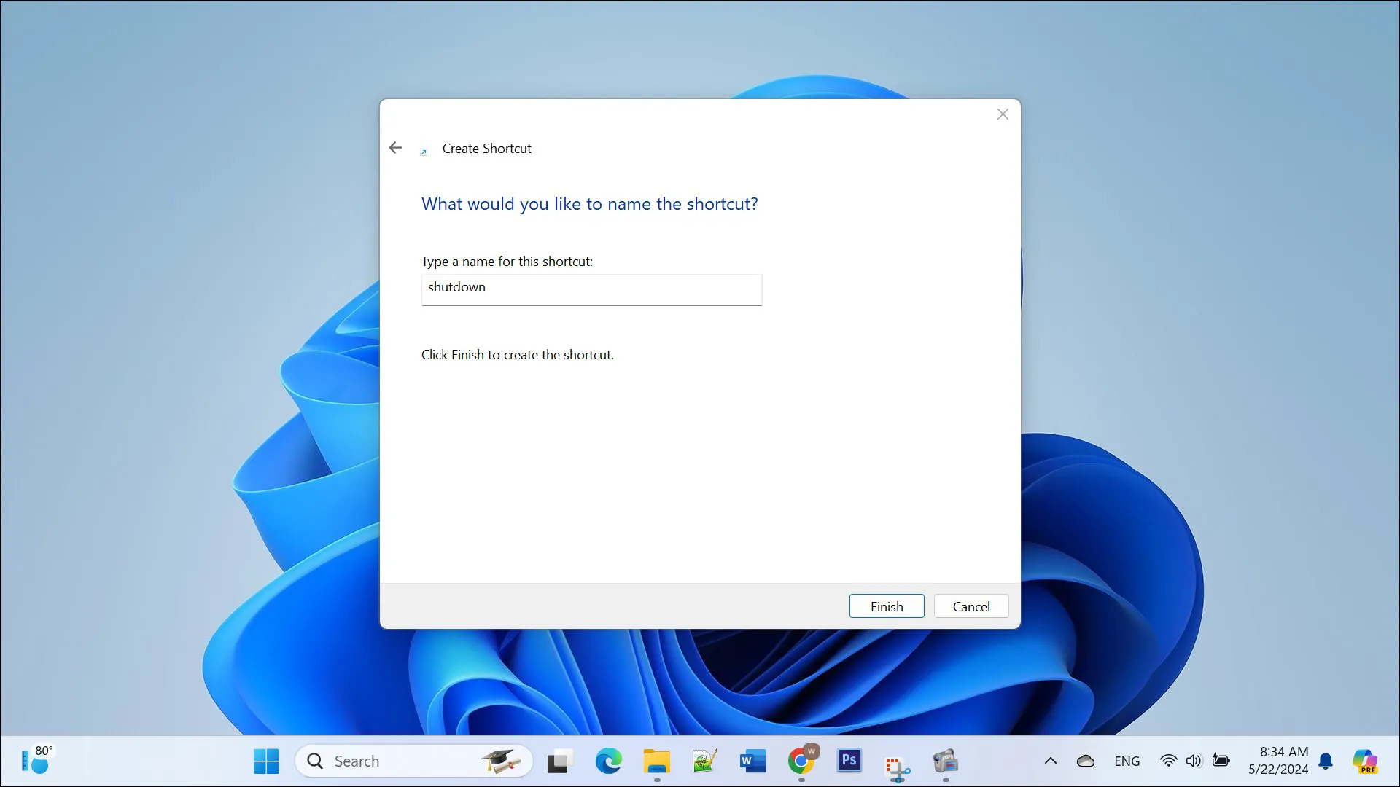Launch the video recorder app on the taskbar
This screenshot has height=787, width=1400.
pos(944,760)
